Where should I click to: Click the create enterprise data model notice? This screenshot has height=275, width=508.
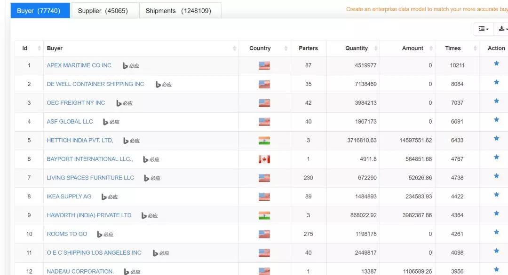coord(427,9)
